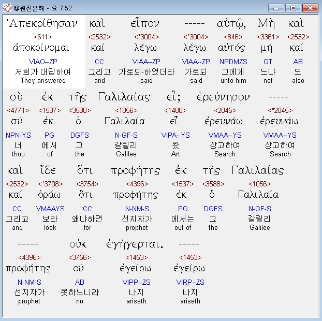The height and width of the screenshot is (321, 322).
Task: Click Strong's number <3361>
Action: pos(268,37)
